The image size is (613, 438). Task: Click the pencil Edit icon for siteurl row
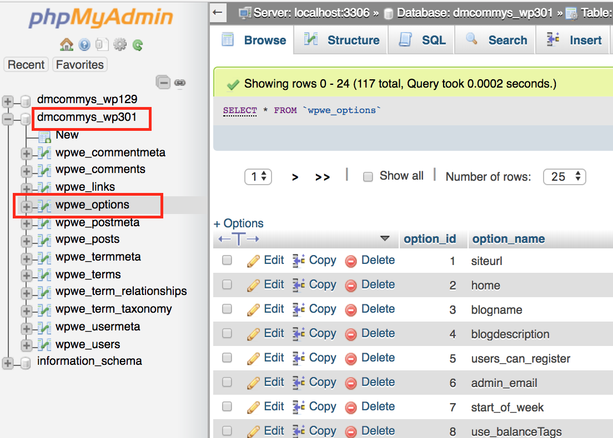pos(253,261)
